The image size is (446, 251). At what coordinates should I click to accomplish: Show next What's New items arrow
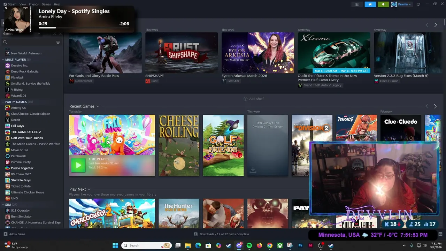pos(436,25)
